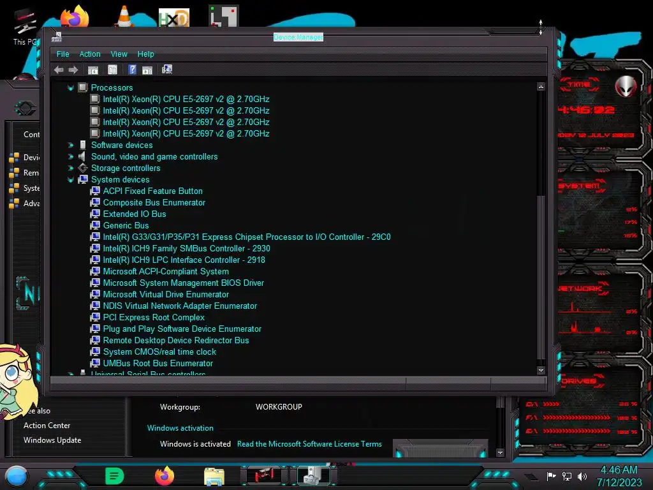Open Windows Update link in System window
Viewport: 653px width, 490px height.
tap(52, 440)
